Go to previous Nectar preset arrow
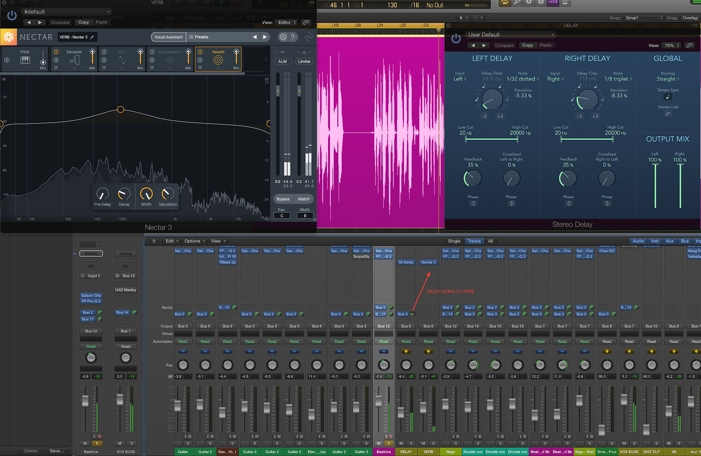The height and width of the screenshot is (456, 701). pyautogui.click(x=255, y=37)
